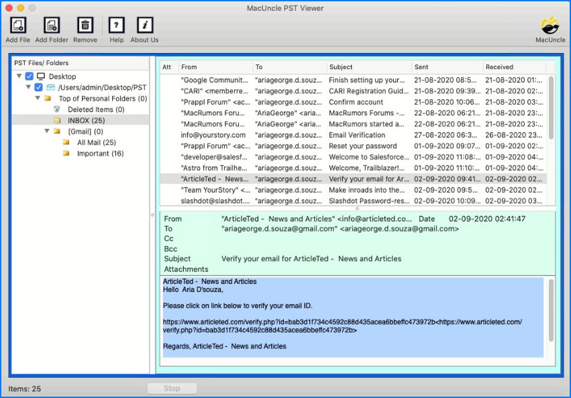
Task: Click the MacUncle logo
Action: coord(550,27)
